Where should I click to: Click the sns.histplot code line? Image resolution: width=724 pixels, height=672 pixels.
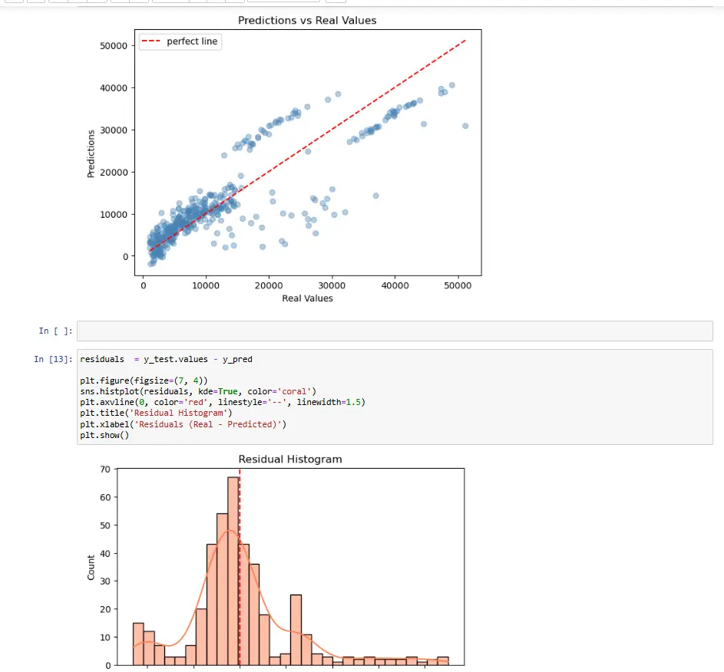pyautogui.click(x=198, y=391)
